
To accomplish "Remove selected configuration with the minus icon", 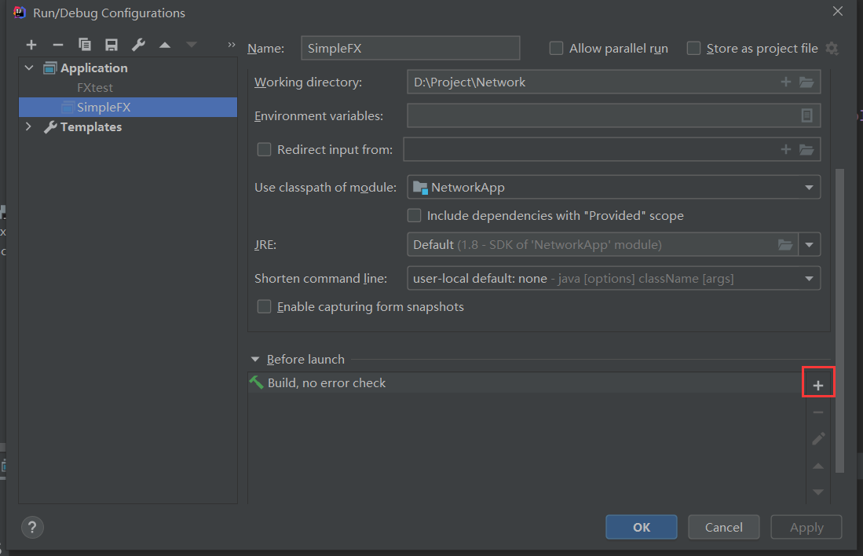I will click(58, 45).
